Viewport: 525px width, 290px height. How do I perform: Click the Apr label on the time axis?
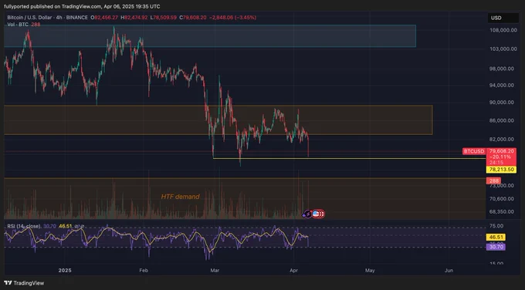(293, 270)
